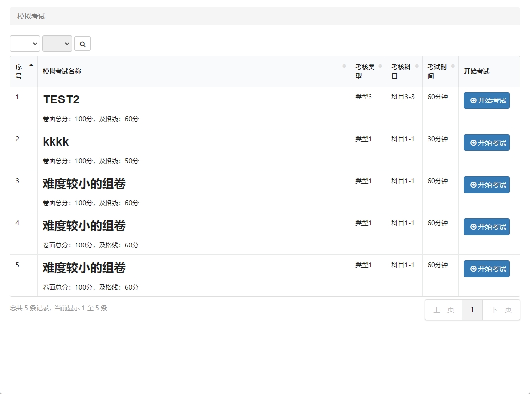
Task: Click the sort icon beside 考试时间
Action: pos(453,66)
